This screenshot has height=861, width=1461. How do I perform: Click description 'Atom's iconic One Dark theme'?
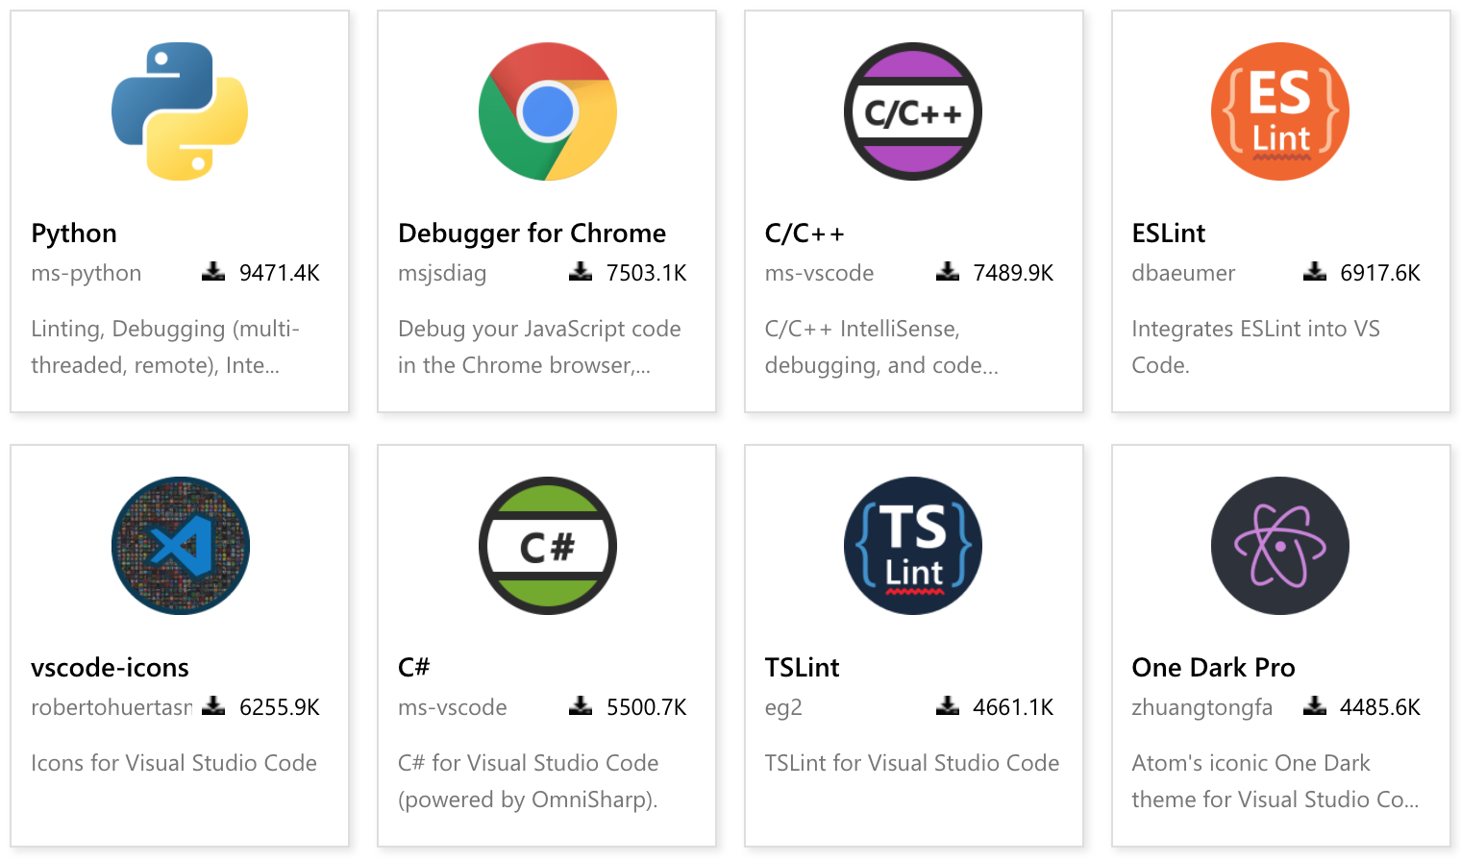1275,781
